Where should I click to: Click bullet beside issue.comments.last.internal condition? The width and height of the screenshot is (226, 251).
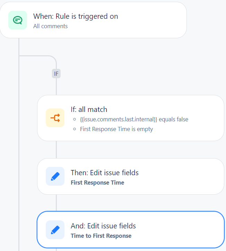click(75, 119)
